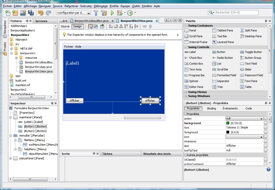Click the Rechercher search field
The width and height of the screenshot is (275, 190).
click(236, 12)
